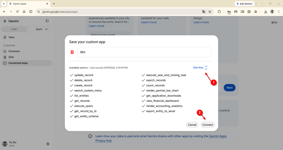283x150 pixels.
Task: Click the Connect button
Action: point(208,125)
